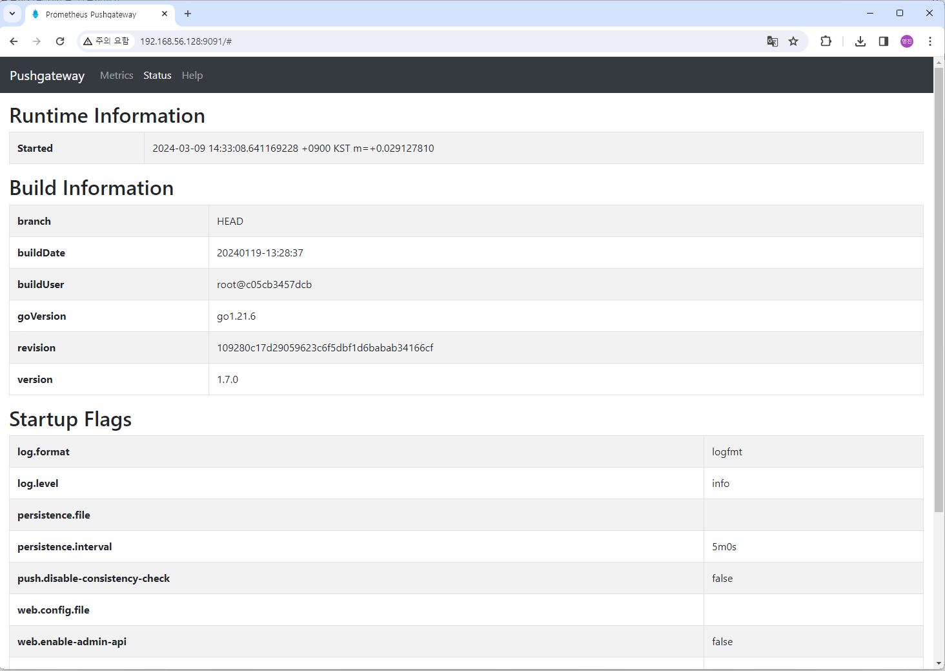Open the Help nav item
945x671 pixels.
192,76
